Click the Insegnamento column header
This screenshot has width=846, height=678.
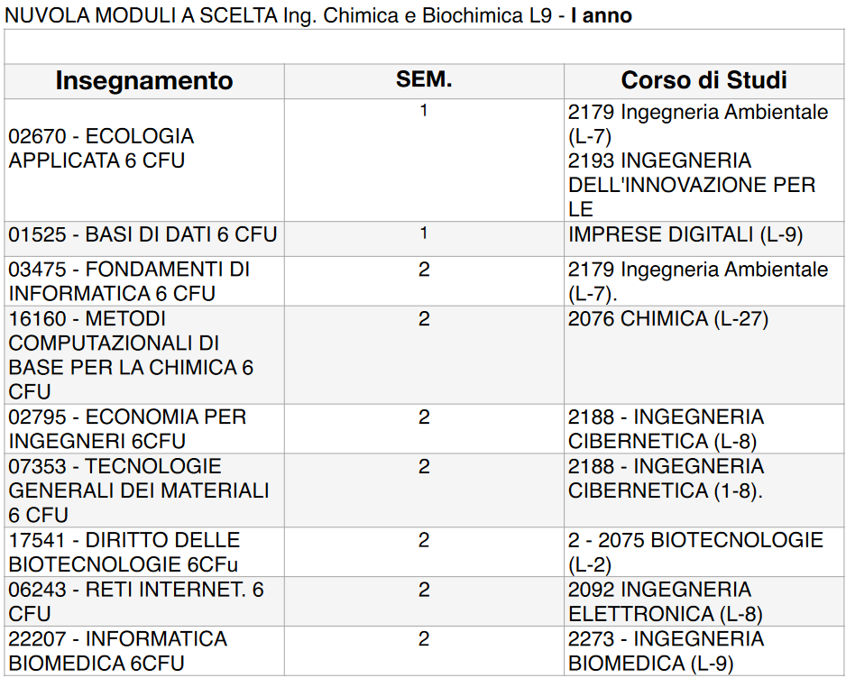144,81
